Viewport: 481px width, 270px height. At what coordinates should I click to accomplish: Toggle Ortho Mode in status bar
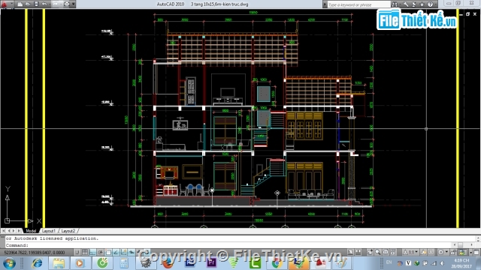[x=92, y=252]
